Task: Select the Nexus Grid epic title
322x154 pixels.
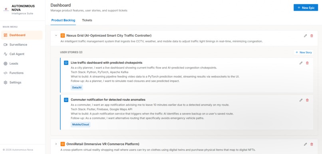Action: 109,36
